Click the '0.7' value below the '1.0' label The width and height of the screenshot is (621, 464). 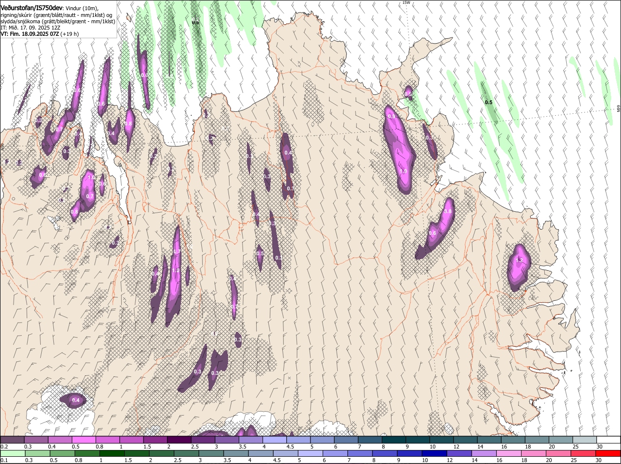pyautogui.click(x=90, y=196)
